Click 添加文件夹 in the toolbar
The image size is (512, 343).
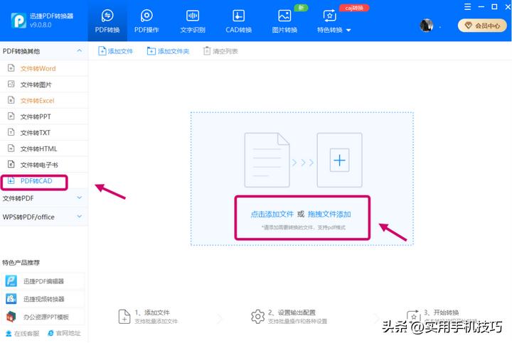168,51
